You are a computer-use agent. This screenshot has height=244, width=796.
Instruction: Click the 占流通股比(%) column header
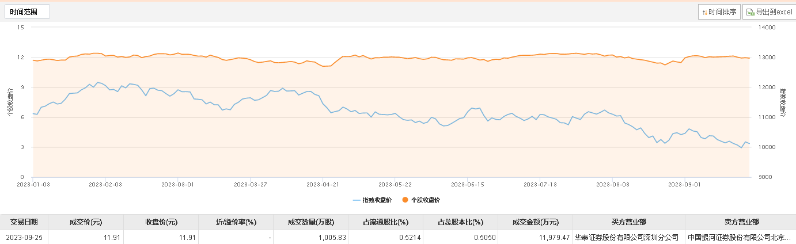(385, 222)
